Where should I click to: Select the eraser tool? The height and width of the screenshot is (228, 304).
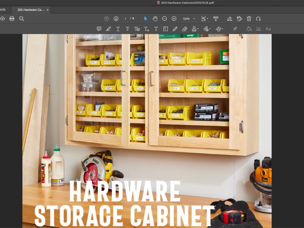click(185, 29)
